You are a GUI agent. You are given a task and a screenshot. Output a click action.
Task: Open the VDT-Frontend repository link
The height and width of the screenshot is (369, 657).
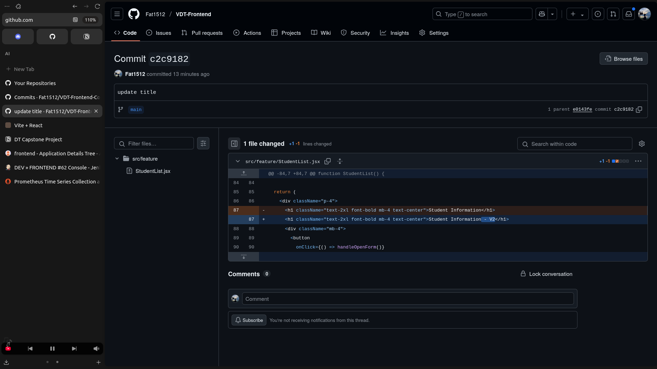[193, 14]
